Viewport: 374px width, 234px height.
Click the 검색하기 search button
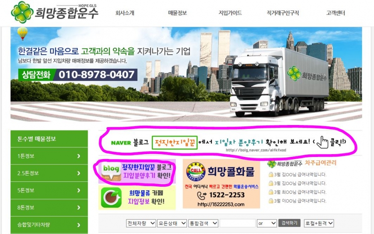click(289, 223)
